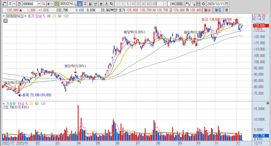The width and height of the screenshot is (271, 146).
Task: Click the 전 button beside stock code
Action: pos(19,4)
